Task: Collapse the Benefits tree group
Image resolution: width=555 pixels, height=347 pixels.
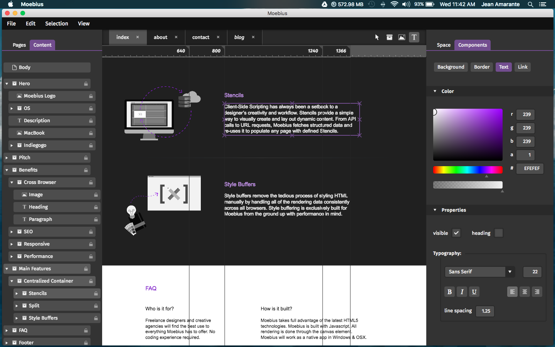Action: coord(7,170)
